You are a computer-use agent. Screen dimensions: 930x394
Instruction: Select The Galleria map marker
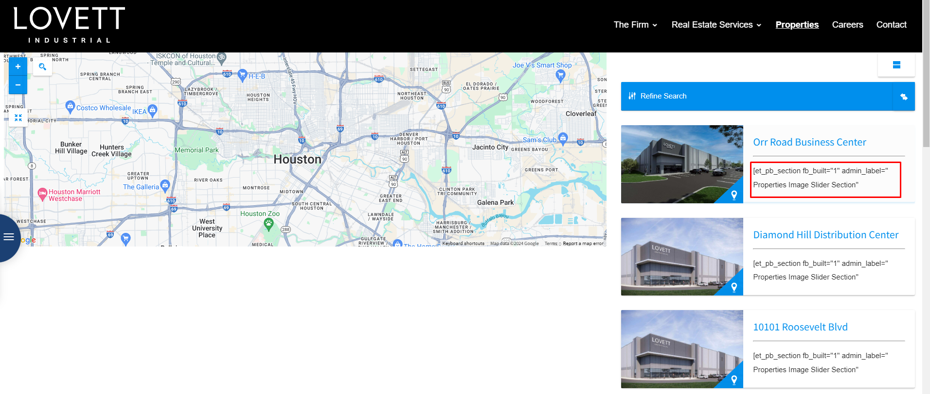click(165, 185)
